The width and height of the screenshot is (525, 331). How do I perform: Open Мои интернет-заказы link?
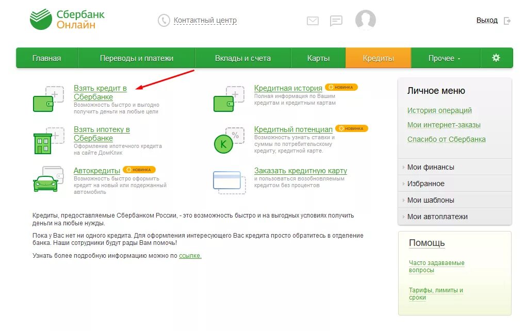pyautogui.click(x=444, y=125)
